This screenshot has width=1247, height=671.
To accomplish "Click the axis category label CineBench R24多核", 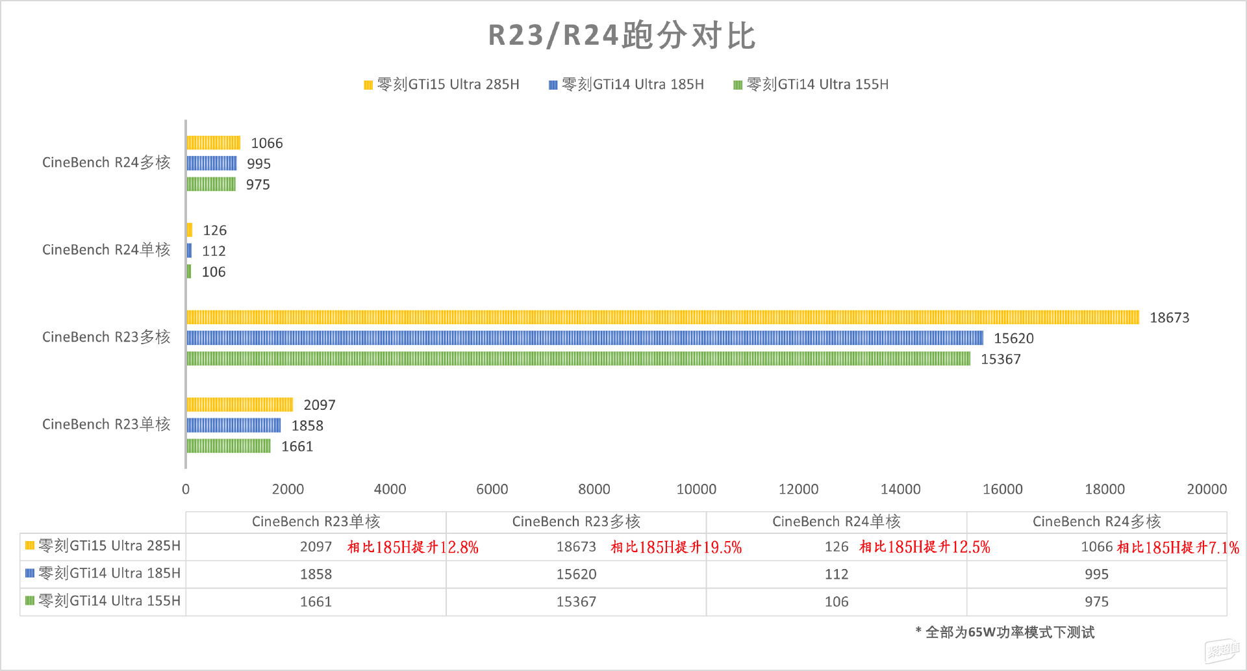I will click(107, 162).
